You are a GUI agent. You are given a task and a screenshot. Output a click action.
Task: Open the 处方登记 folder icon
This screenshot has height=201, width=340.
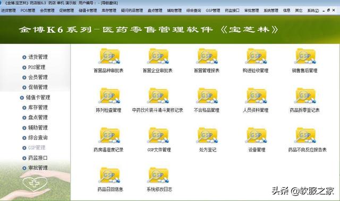click(x=207, y=135)
